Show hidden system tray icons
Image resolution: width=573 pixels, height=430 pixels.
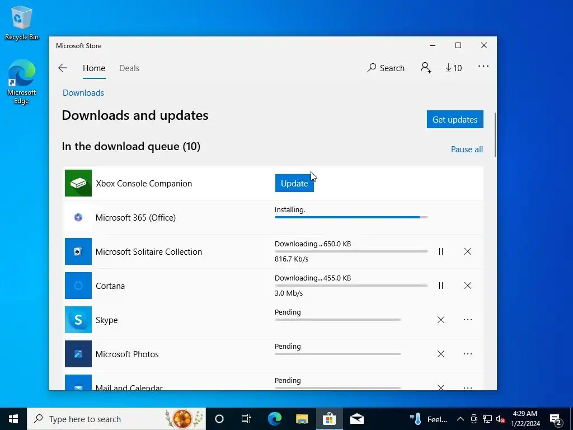coord(461,419)
